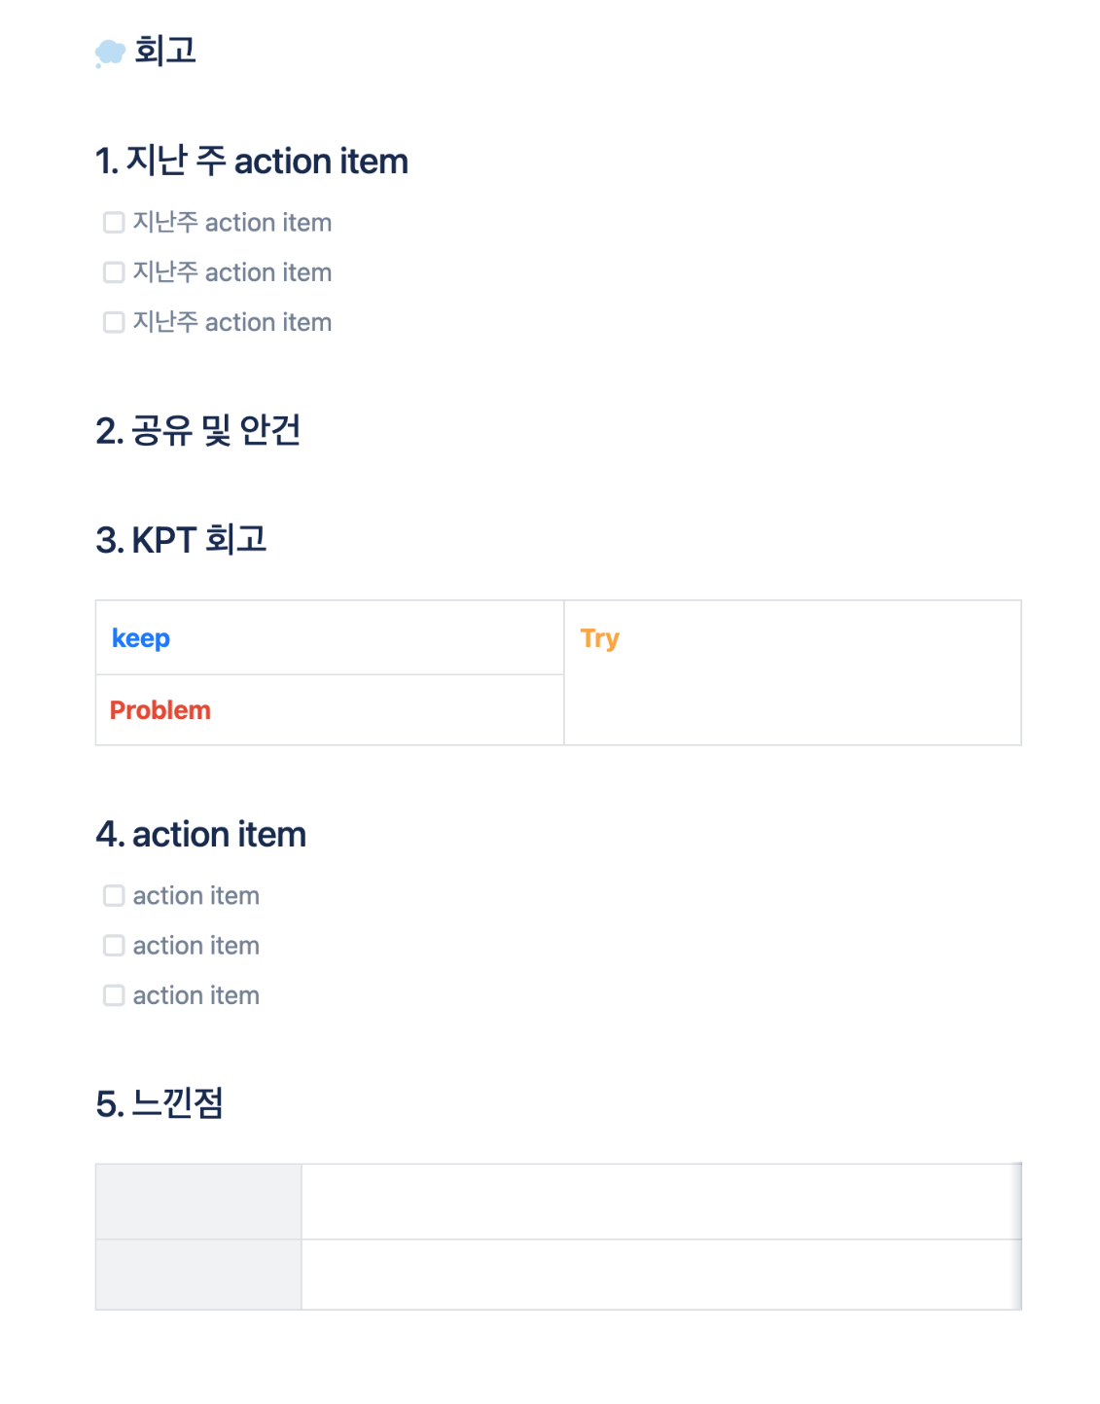Check the second 지난주 action item checkbox
Viewport: 1100px width, 1404px height.
(114, 272)
